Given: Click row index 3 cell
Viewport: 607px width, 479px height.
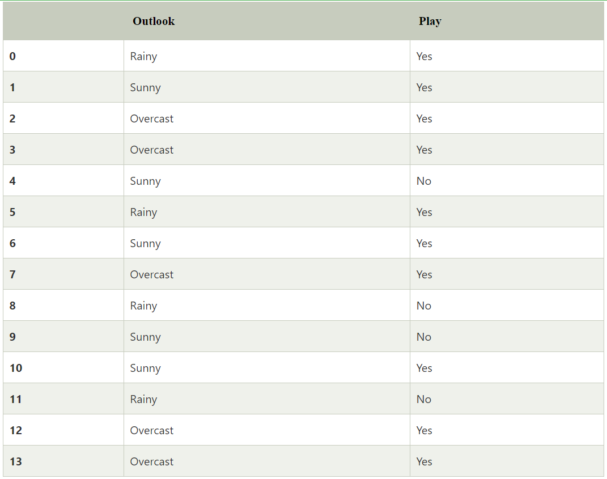Looking at the screenshot, I should click(12, 150).
